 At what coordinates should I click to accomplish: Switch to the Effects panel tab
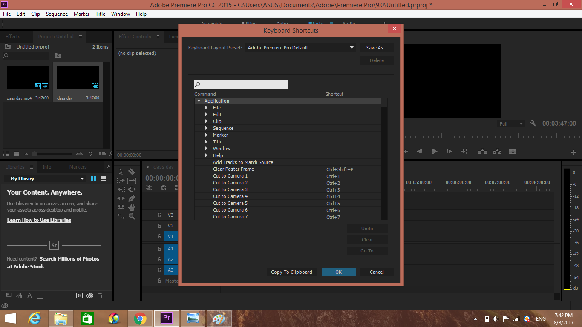pos(13,37)
